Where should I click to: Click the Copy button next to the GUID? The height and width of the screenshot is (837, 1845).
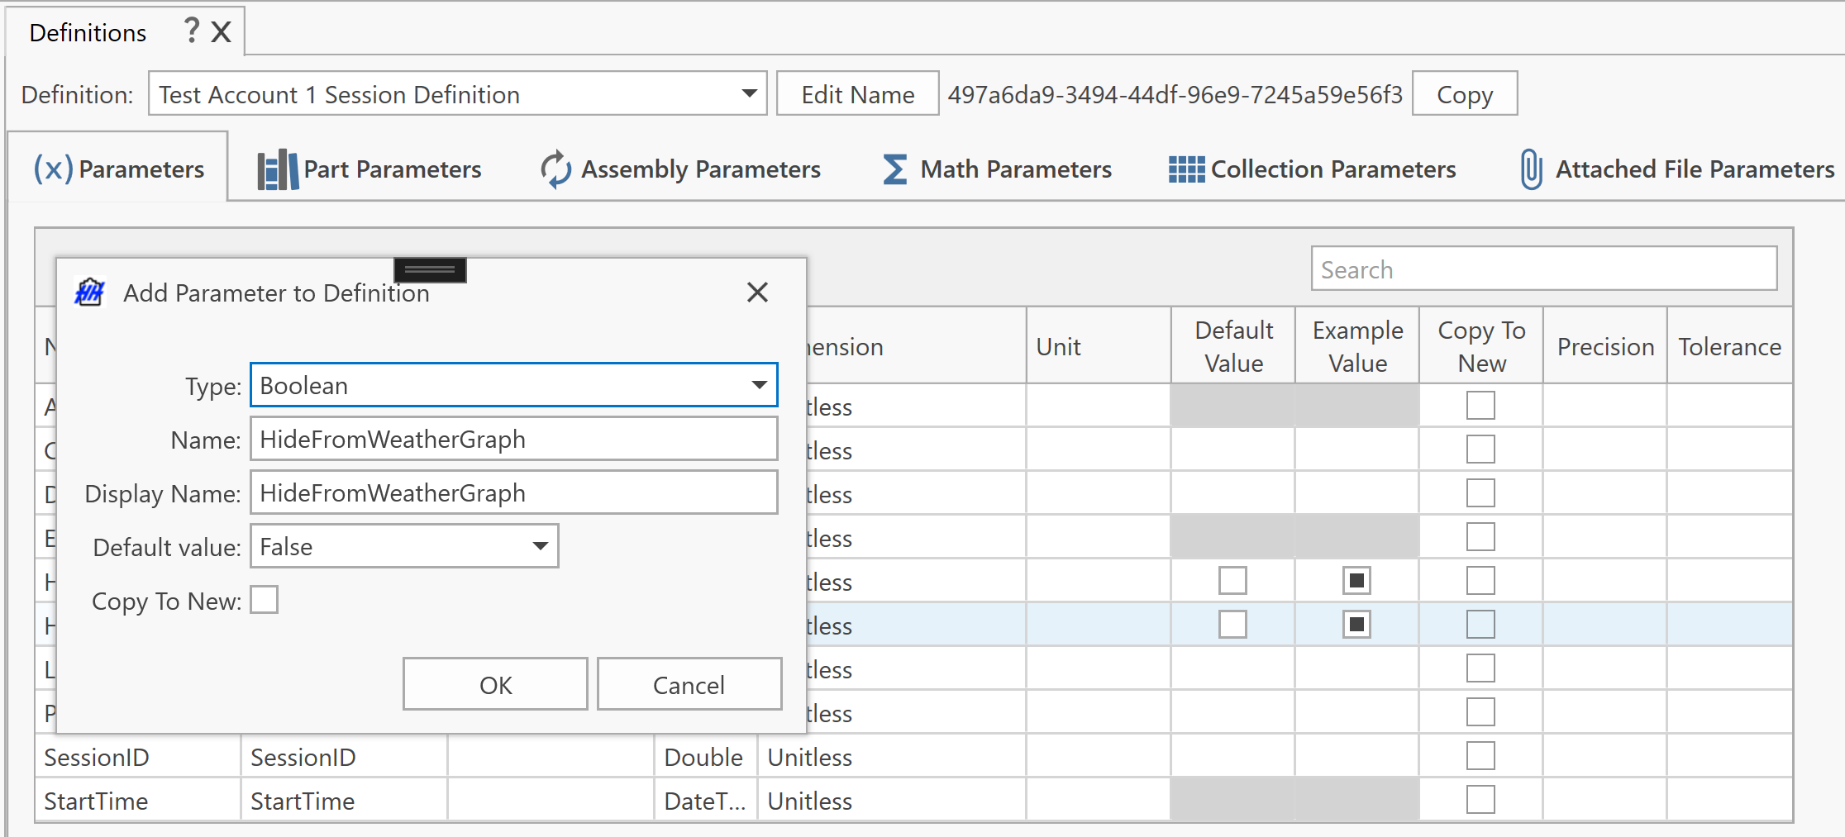coord(1464,94)
